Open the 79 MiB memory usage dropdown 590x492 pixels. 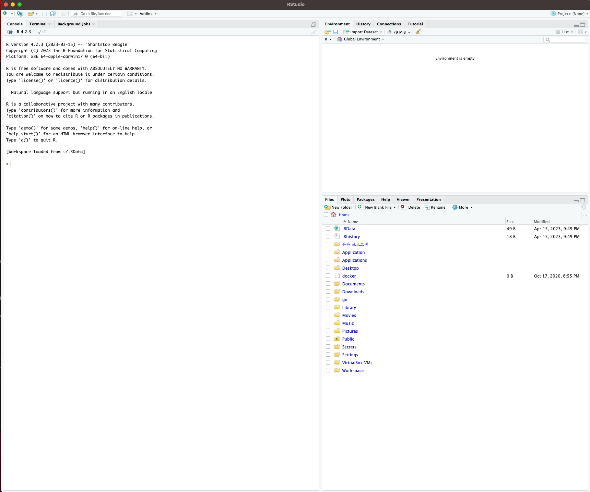click(399, 32)
